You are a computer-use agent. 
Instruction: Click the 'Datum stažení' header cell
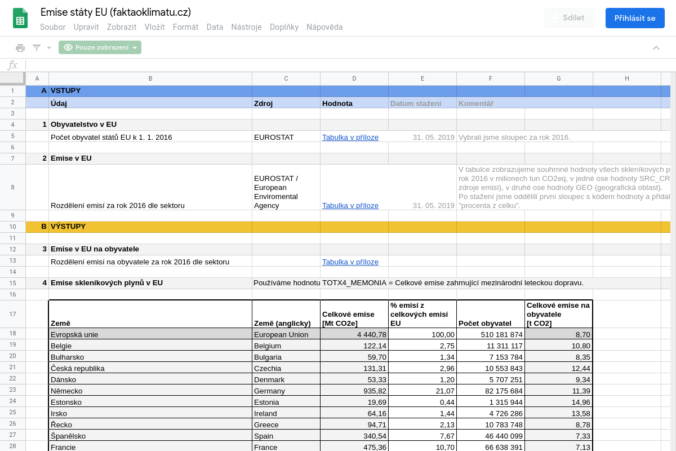422,103
